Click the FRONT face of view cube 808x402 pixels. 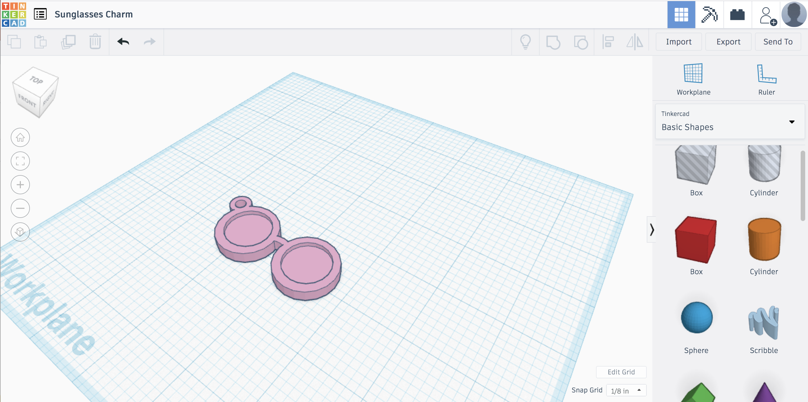coord(27,101)
